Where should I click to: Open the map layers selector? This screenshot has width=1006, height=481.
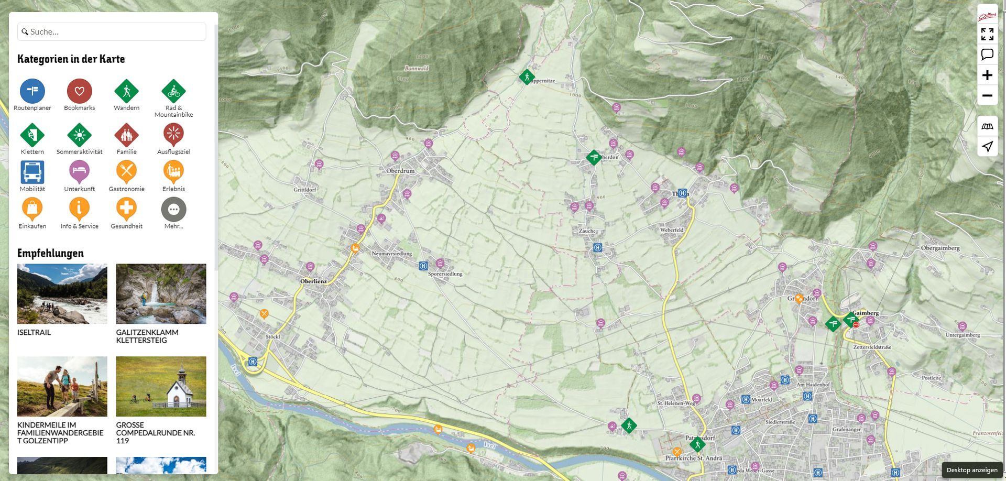pyautogui.click(x=987, y=126)
